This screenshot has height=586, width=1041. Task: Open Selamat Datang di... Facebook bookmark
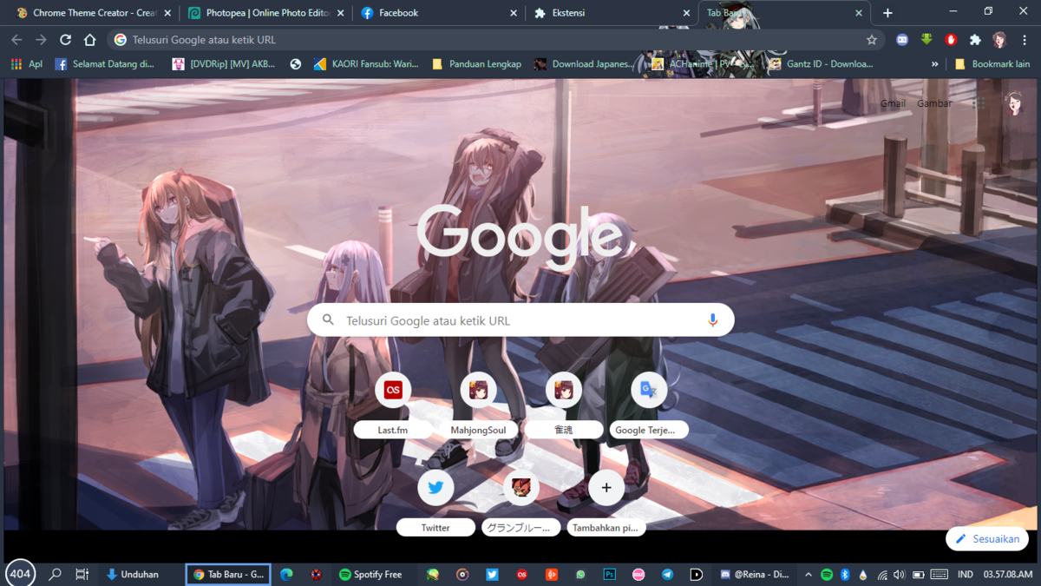coord(105,64)
